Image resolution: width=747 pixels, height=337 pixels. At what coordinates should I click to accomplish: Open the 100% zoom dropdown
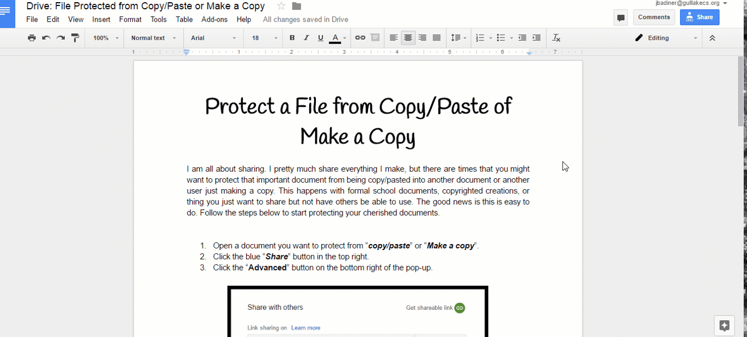[x=106, y=38]
